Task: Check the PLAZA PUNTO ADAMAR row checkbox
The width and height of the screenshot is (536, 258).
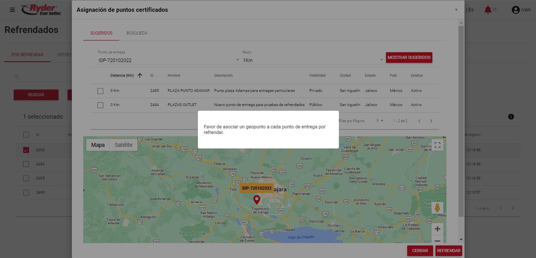Action: tap(100, 91)
